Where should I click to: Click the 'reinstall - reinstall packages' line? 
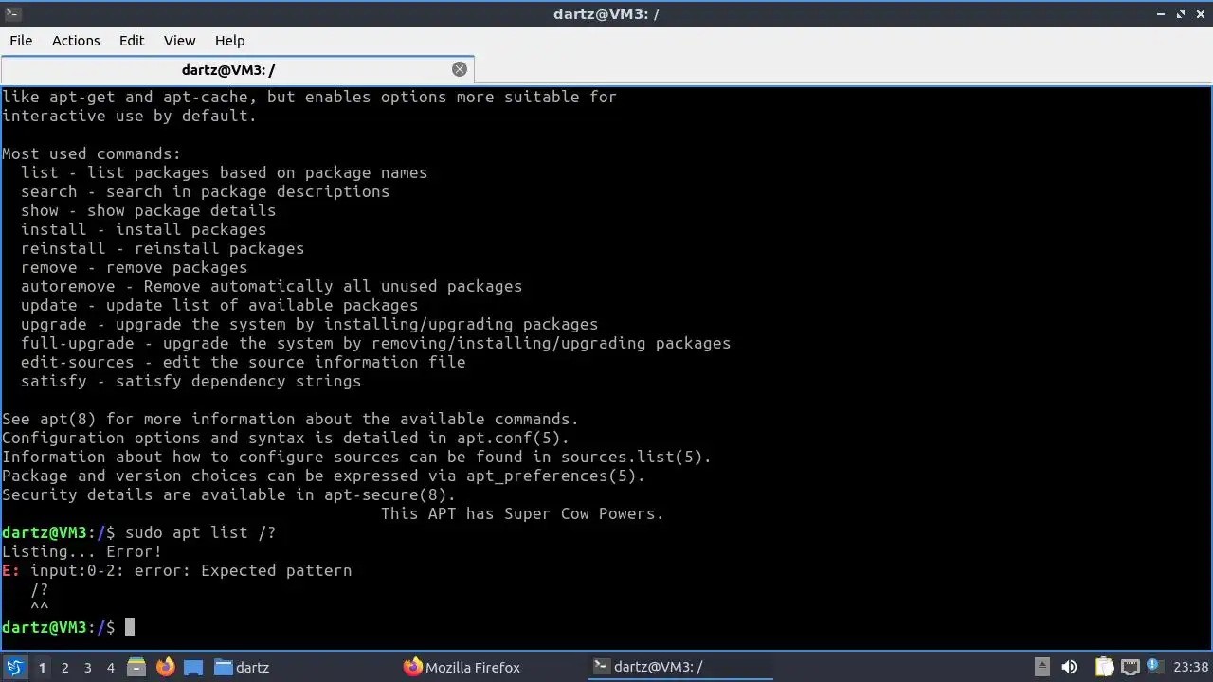162,248
